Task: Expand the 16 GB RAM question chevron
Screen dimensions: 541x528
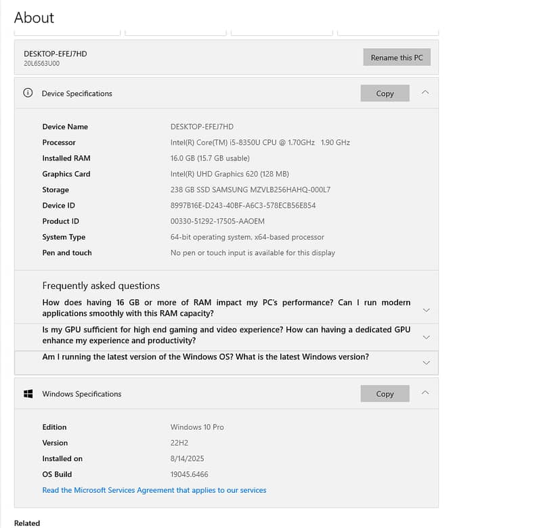Action: click(426, 309)
